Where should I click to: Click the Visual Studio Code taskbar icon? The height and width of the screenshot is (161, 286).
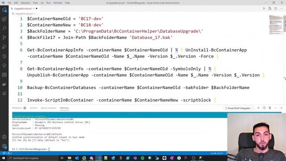[99, 158]
